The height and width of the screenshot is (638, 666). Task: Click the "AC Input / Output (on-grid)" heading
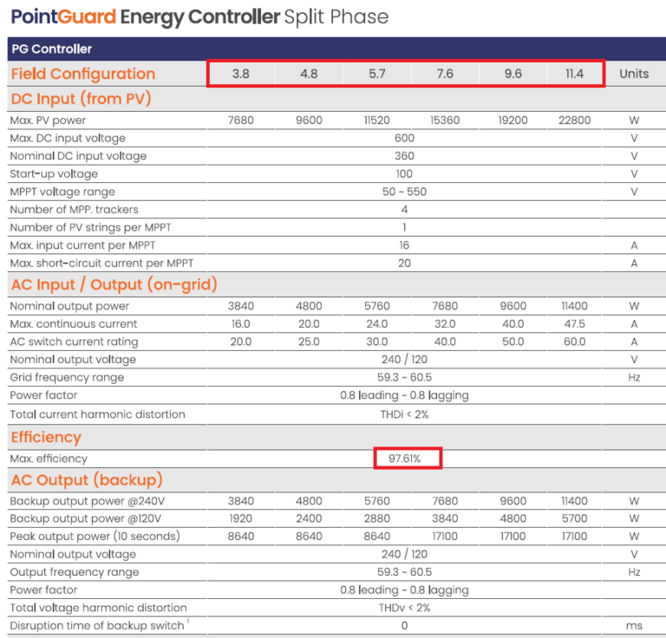[x=114, y=284]
